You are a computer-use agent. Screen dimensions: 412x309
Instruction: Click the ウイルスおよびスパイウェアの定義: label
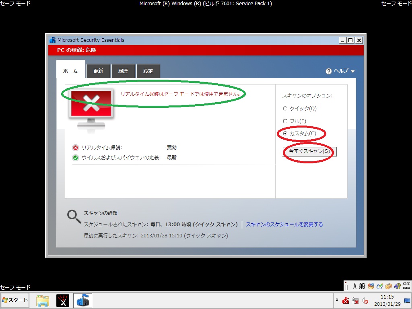(x=121, y=157)
